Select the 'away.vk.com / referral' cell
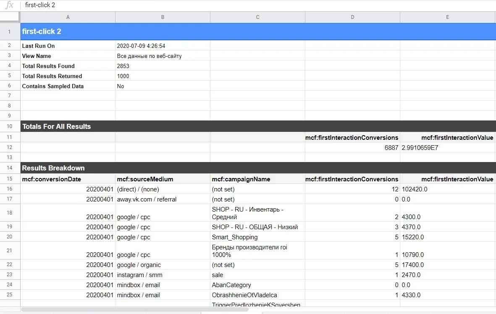The height and width of the screenshot is (314, 496). (x=163, y=199)
